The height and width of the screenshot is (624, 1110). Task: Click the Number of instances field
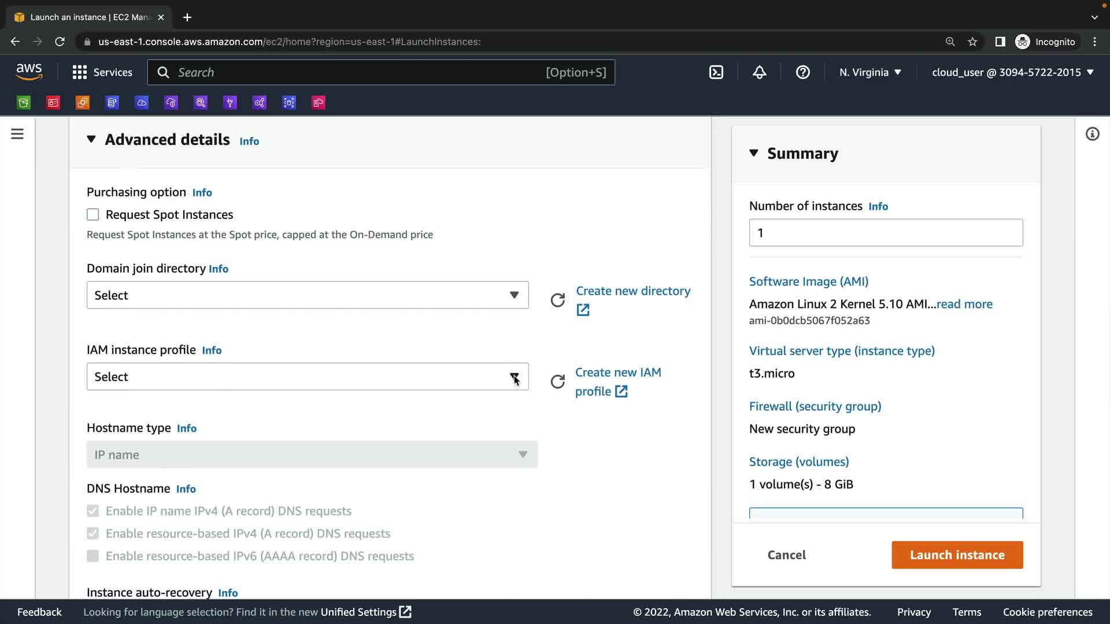tap(885, 233)
